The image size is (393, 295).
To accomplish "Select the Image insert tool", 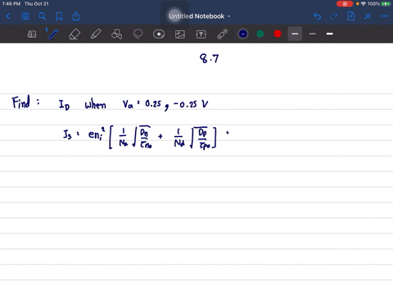I will 180,34.
